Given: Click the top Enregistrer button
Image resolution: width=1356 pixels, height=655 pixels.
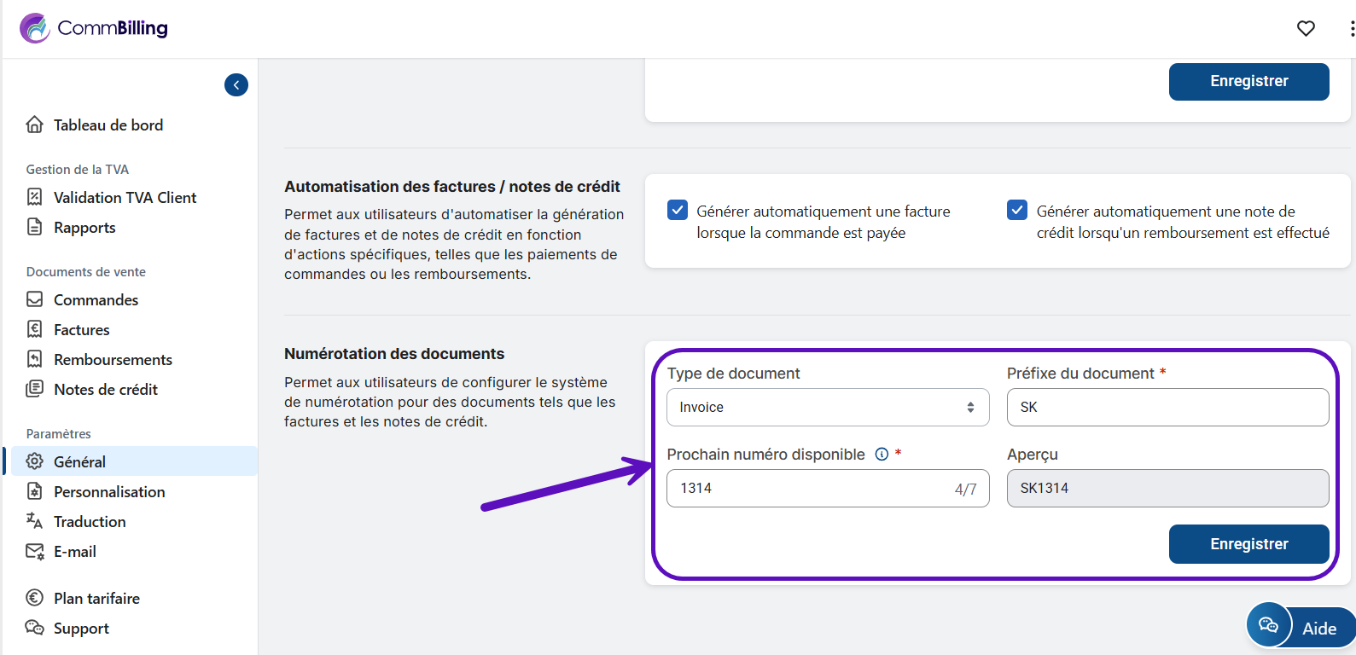Looking at the screenshot, I should [x=1248, y=82].
